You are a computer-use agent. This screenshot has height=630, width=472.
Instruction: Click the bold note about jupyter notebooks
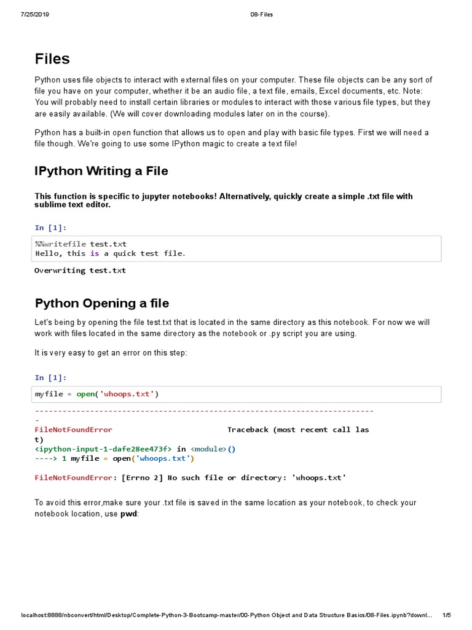pyautogui.click(x=224, y=200)
